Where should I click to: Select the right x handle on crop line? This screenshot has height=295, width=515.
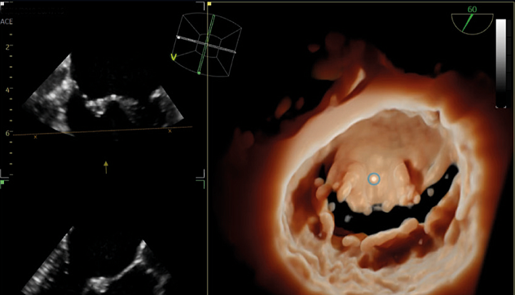(170, 131)
